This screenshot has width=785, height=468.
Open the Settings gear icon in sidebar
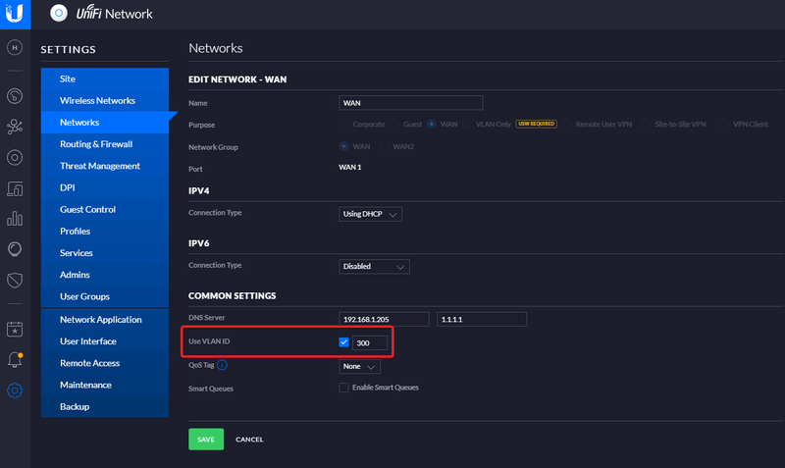tap(15, 390)
